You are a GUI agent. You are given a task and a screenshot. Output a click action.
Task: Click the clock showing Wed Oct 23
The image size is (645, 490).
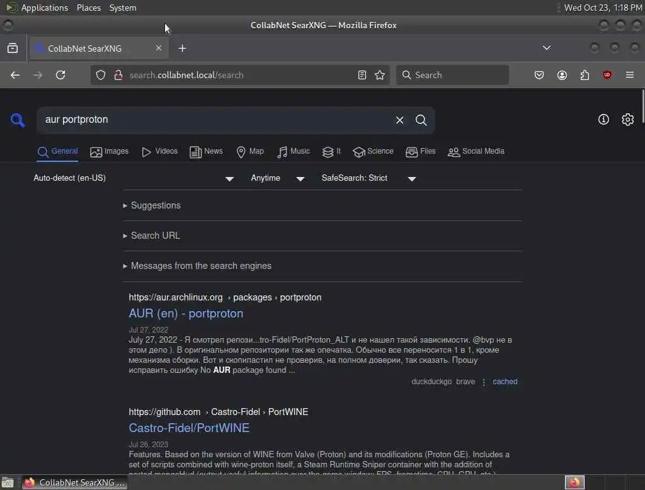(x=603, y=8)
